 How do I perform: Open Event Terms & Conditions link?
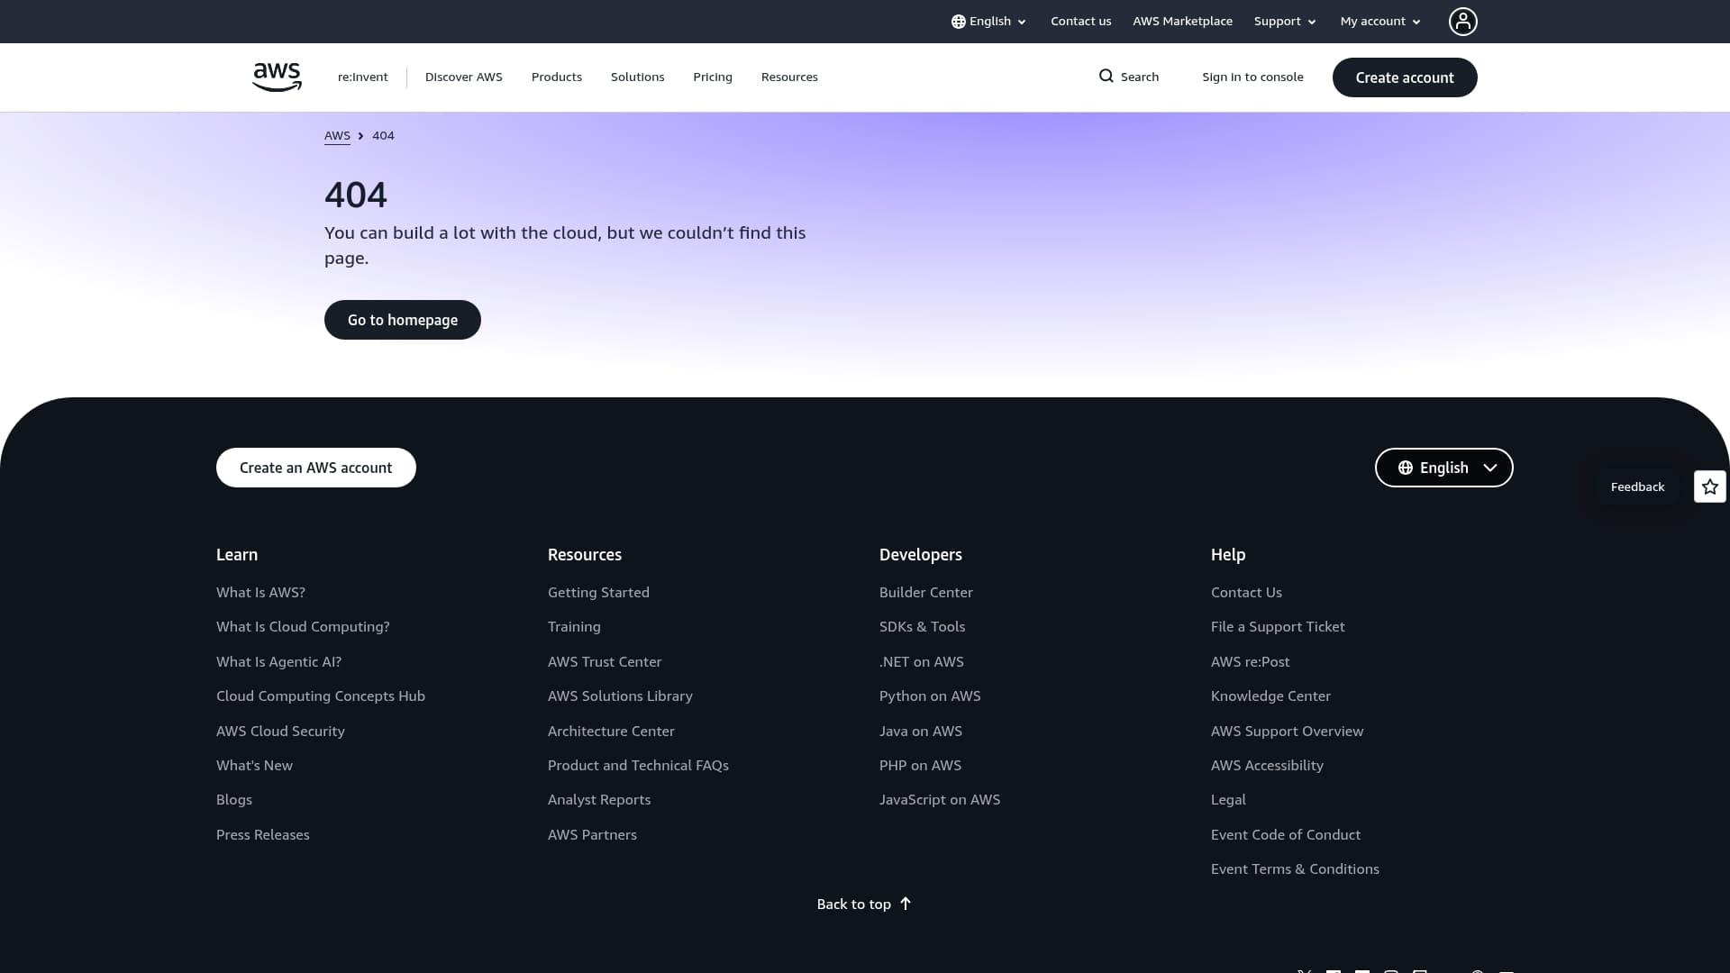(1295, 869)
